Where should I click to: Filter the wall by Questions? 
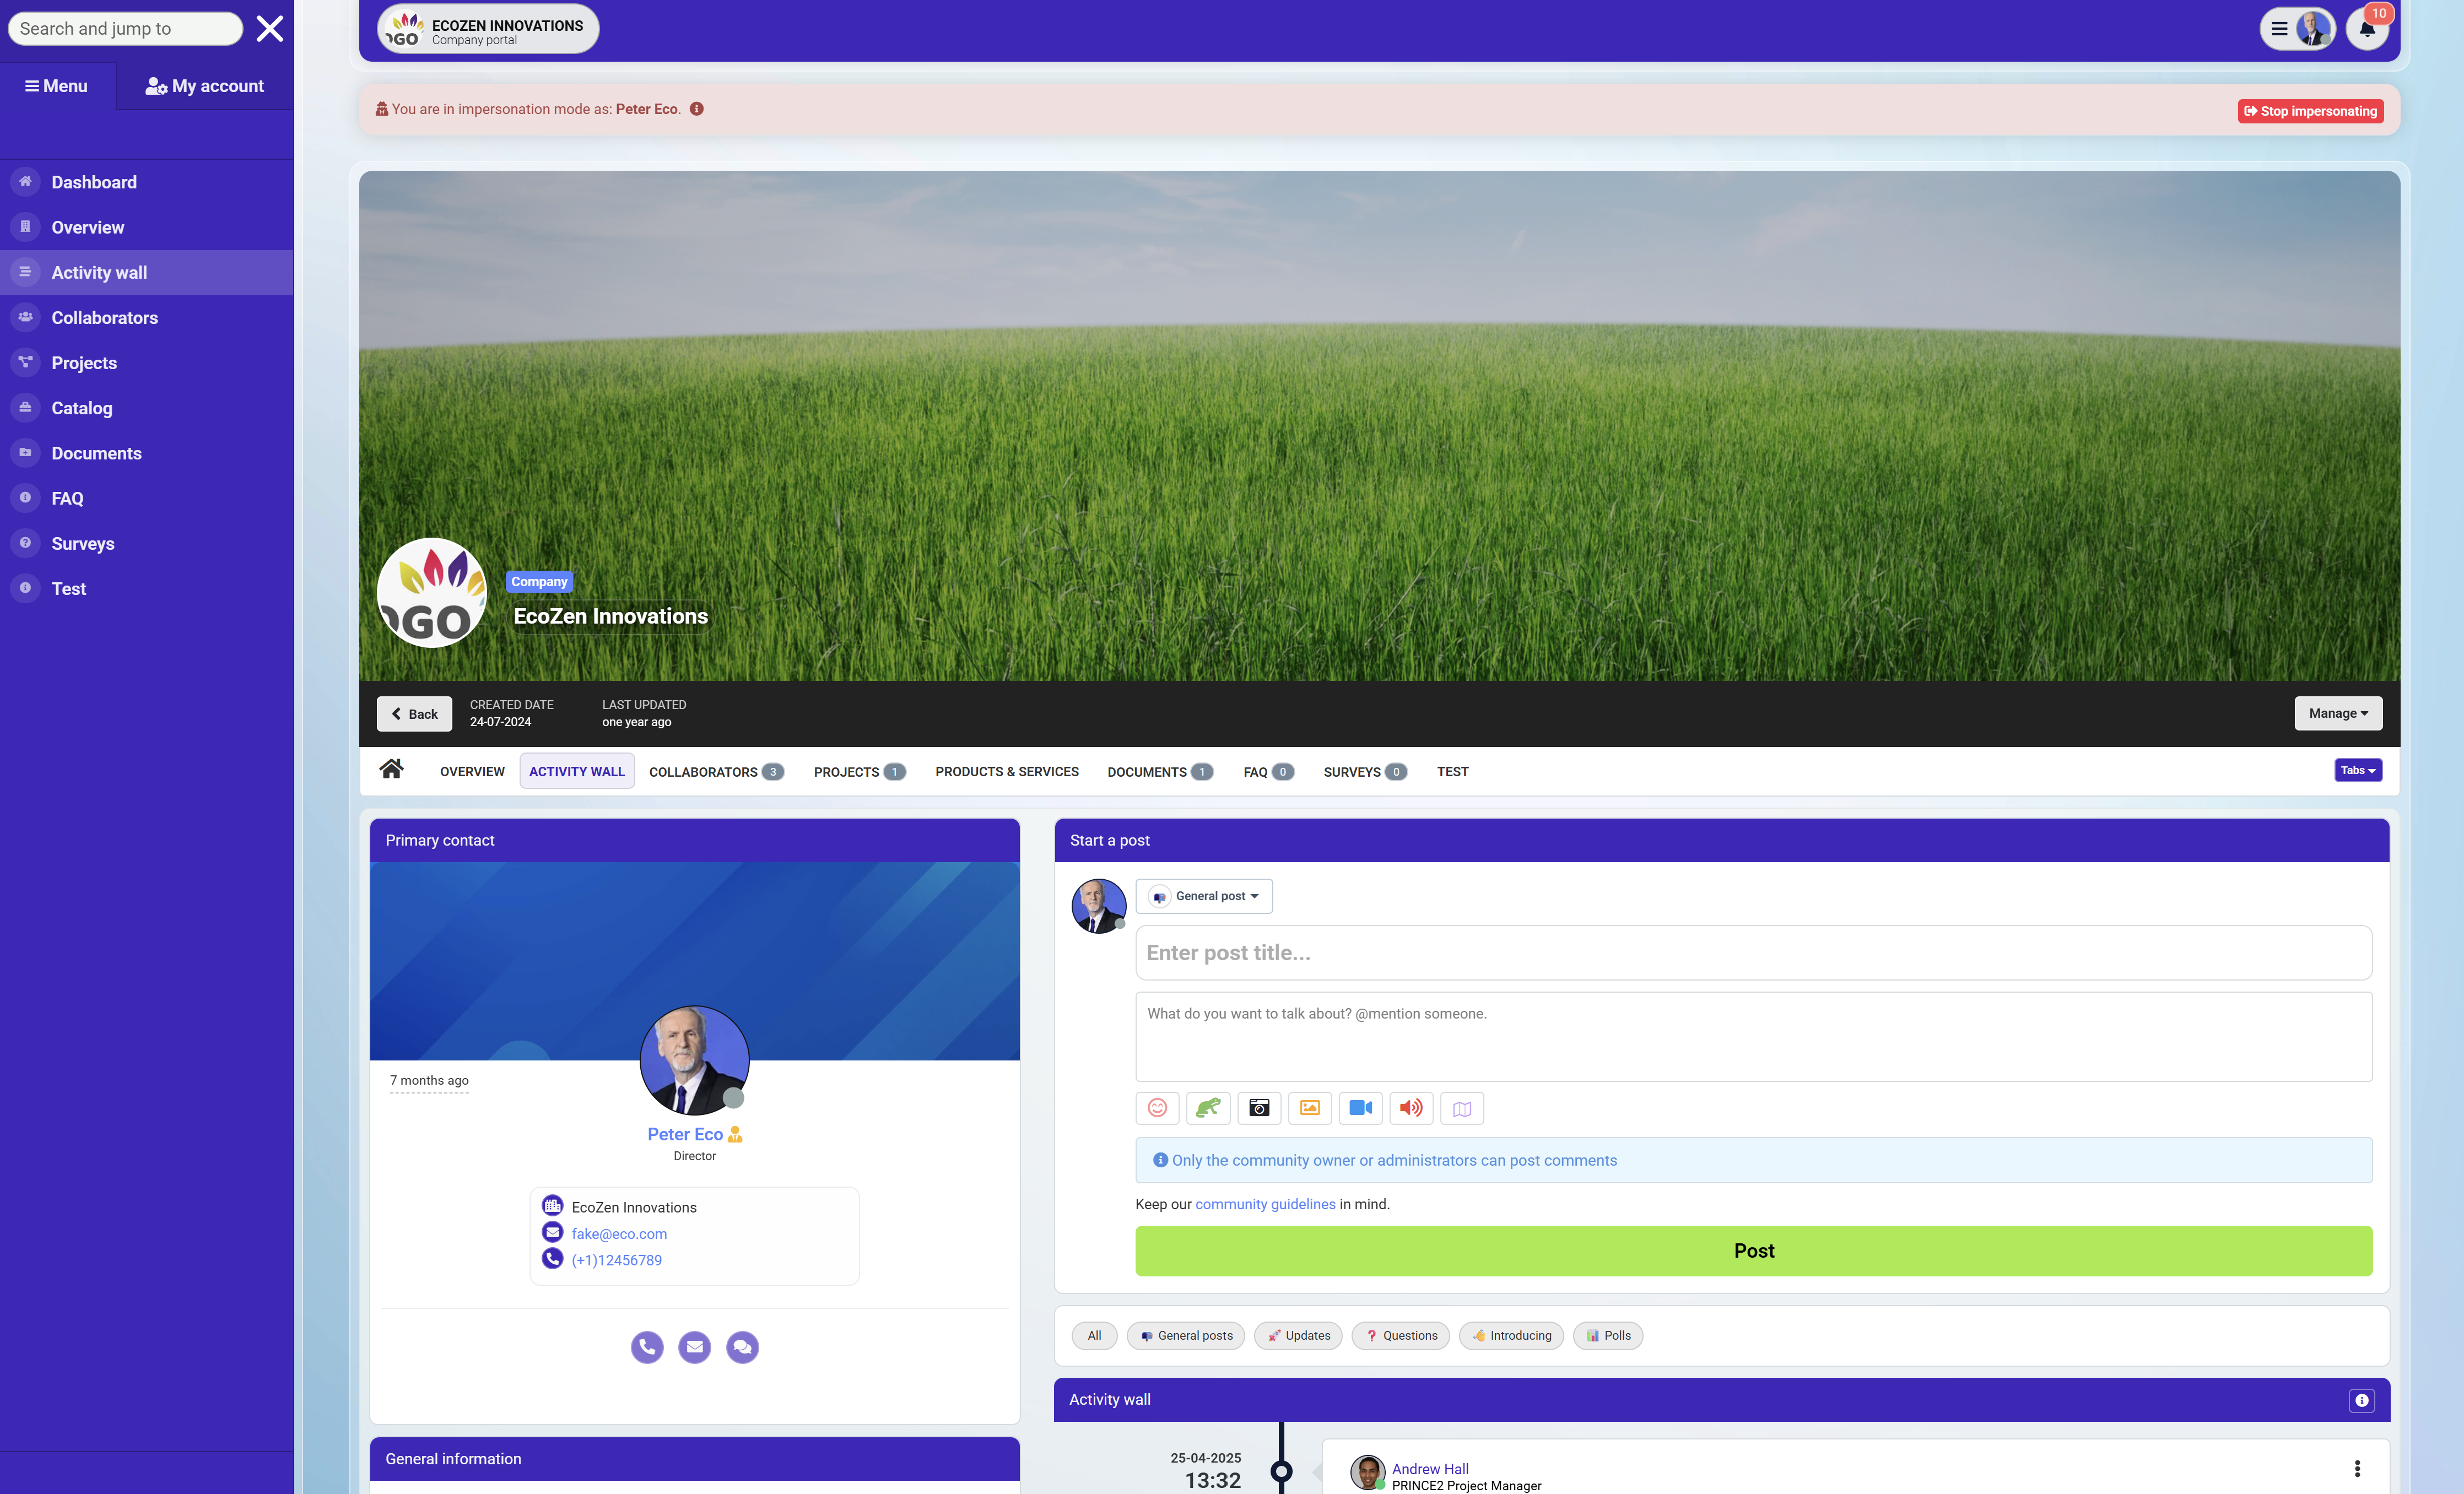(1400, 1335)
